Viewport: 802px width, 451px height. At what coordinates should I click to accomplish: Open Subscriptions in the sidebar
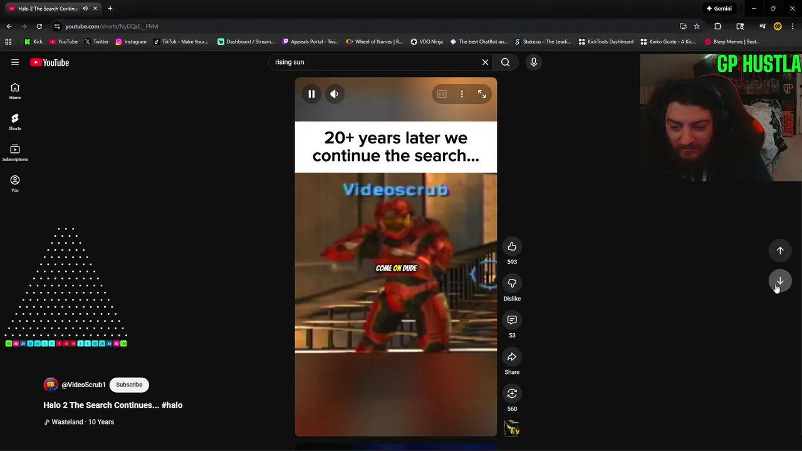point(15,153)
